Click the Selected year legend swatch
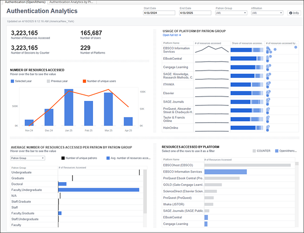This screenshot has height=233, width=304. 13,81
